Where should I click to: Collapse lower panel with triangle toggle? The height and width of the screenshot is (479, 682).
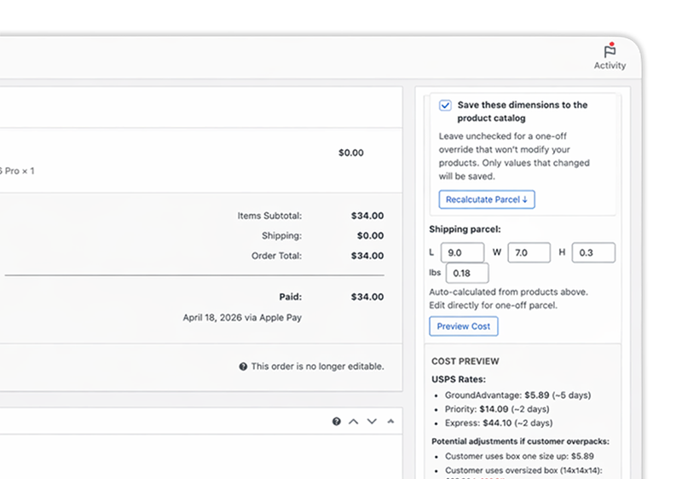click(x=390, y=421)
